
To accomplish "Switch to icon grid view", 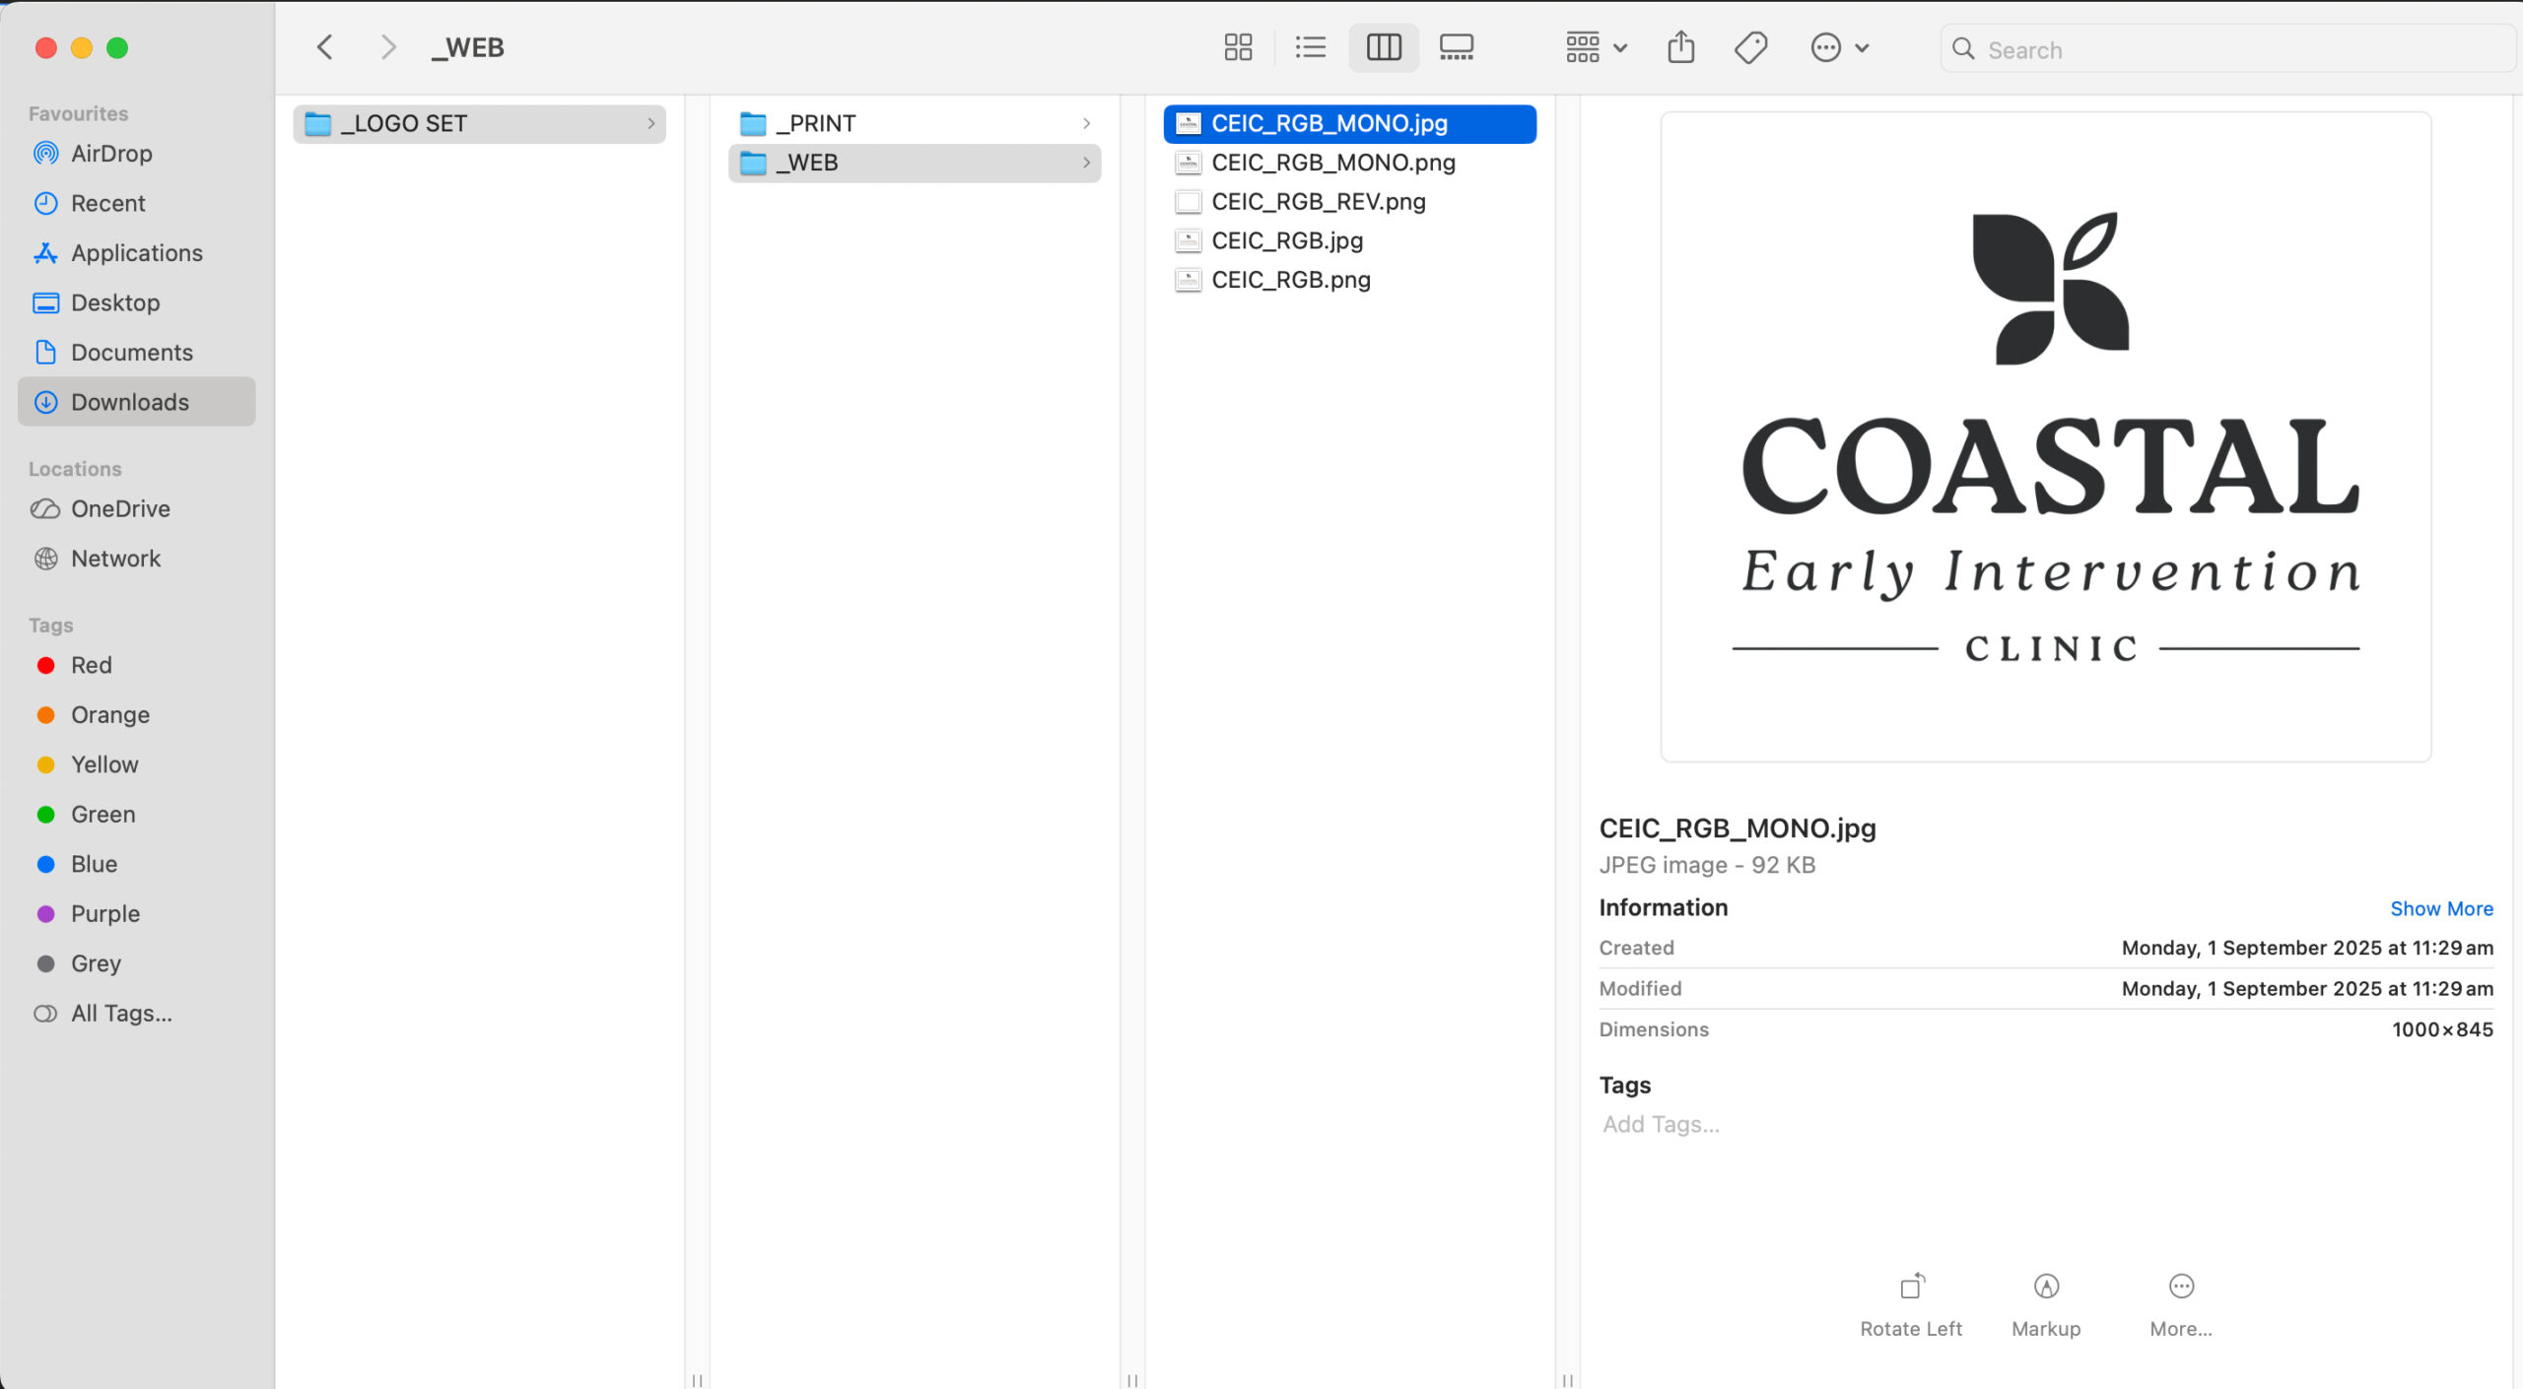I will [x=1238, y=47].
